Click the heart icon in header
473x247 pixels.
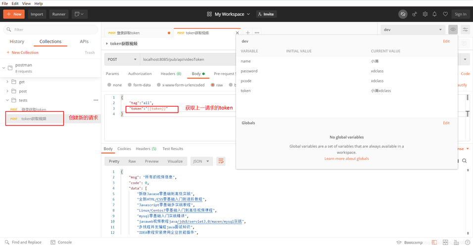click(x=445, y=14)
